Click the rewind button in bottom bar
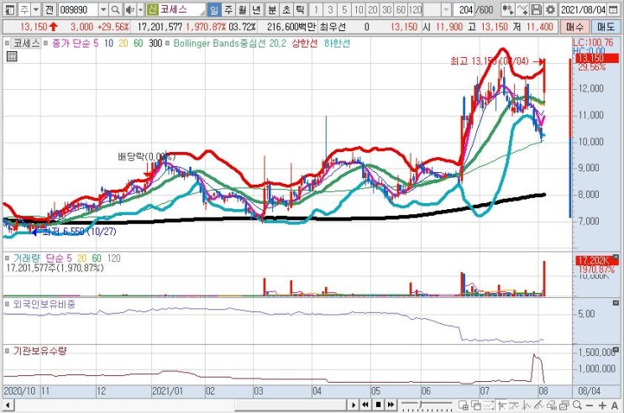 pos(365,405)
